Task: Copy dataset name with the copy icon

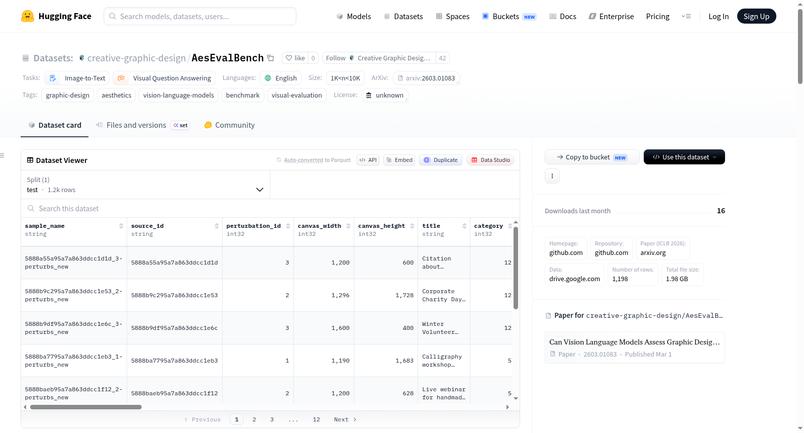Action: tap(270, 58)
